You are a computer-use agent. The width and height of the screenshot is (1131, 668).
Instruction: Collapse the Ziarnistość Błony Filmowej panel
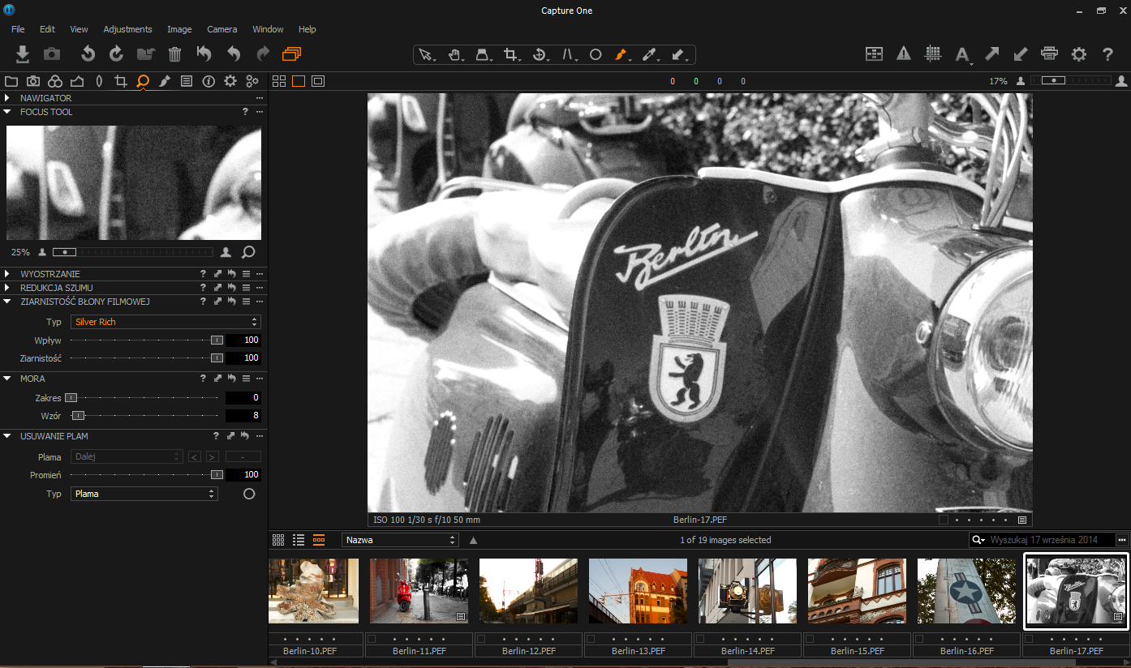point(7,302)
